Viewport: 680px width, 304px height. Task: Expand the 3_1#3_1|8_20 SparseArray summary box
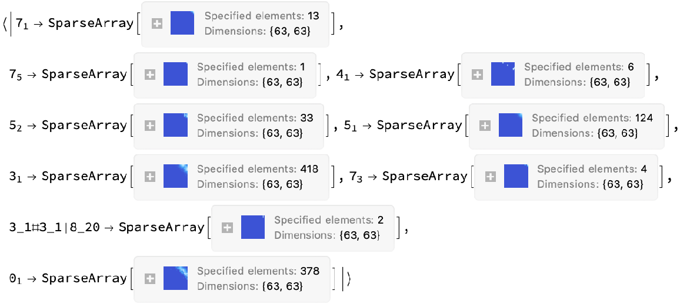point(227,228)
